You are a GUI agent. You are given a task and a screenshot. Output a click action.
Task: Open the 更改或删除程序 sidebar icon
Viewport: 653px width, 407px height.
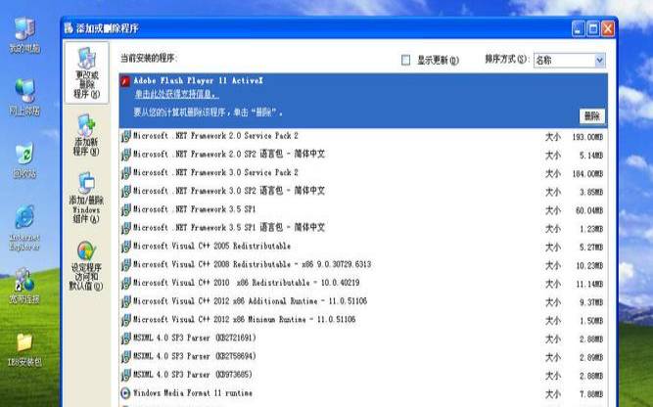pos(86,72)
